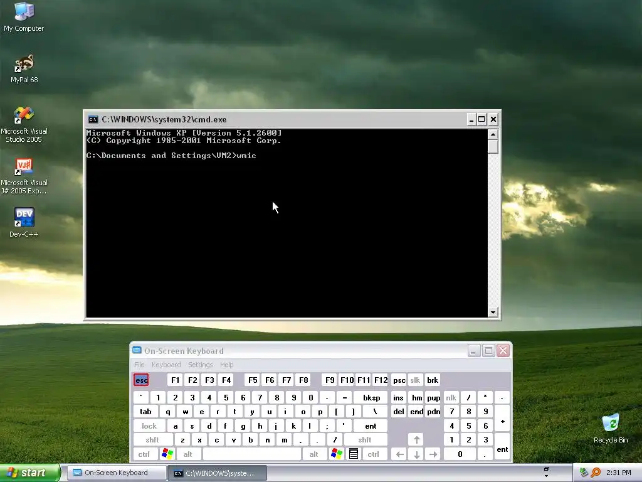Click the cmd window scroll up arrow
This screenshot has height=482, width=642.
[x=493, y=134]
